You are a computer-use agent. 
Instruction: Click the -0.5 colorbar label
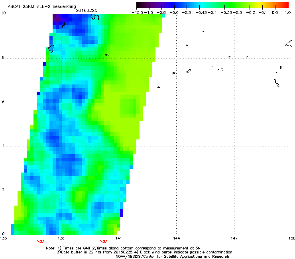tap(186, 13)
